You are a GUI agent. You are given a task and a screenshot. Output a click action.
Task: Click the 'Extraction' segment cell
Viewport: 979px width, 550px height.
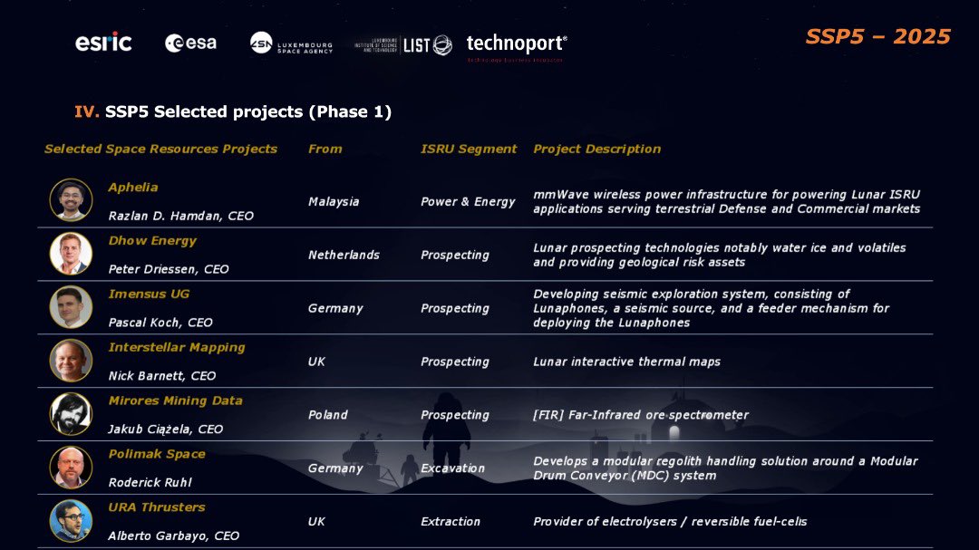(x=451, y=521)
